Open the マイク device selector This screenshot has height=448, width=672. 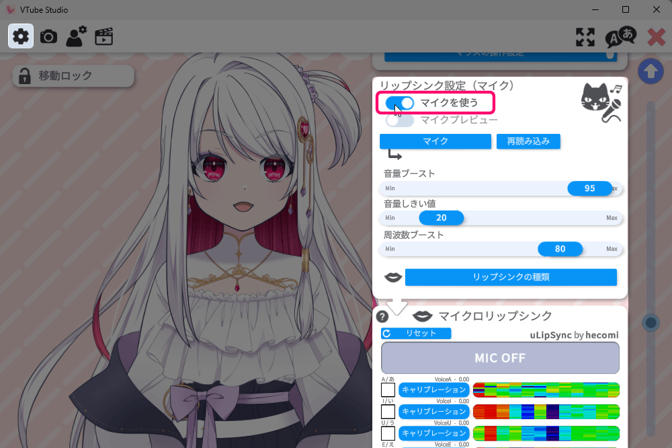(435, 141)
